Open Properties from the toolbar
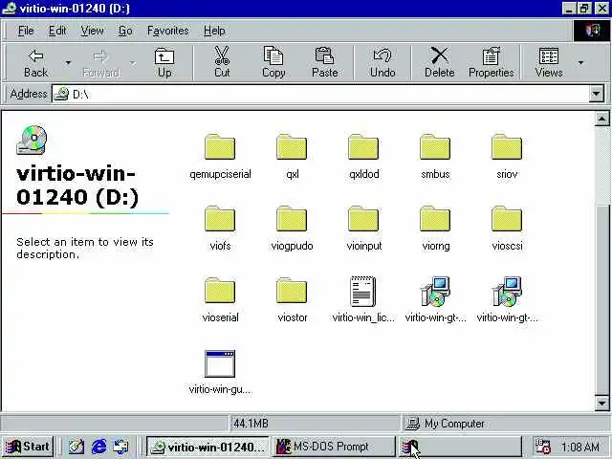This screenshot has height=459, width=612. [491, 63]
